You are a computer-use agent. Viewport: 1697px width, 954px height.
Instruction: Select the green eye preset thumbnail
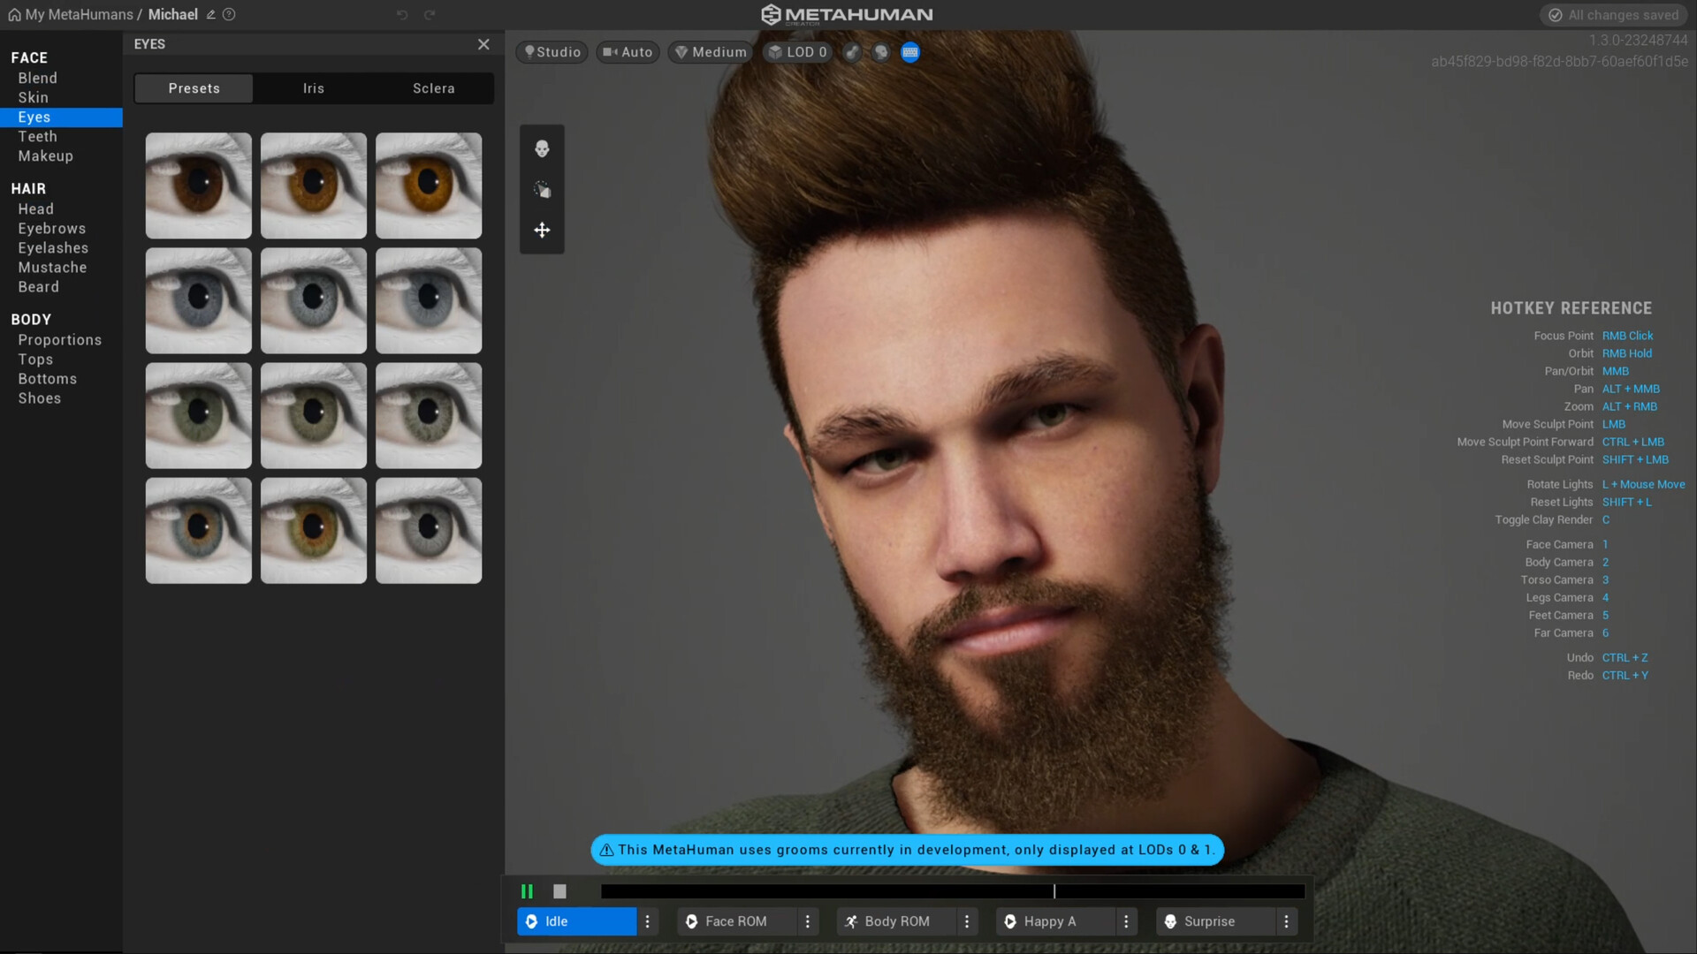(198, 415)
